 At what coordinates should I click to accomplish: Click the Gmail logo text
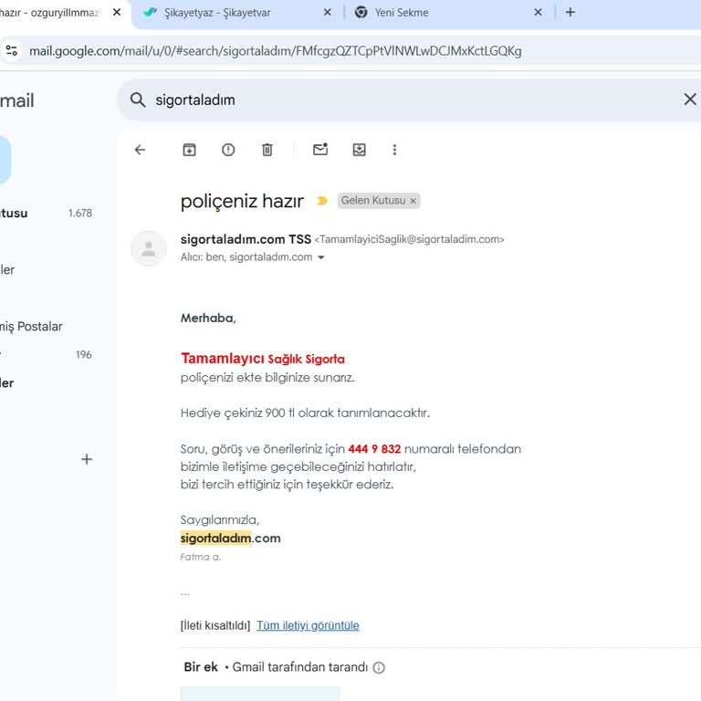[17, 100]
